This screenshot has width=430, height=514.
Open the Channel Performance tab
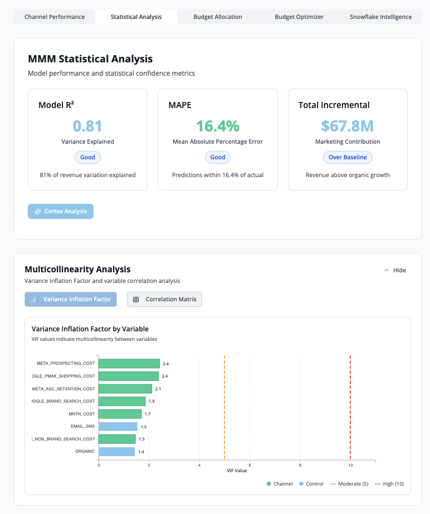[55, 17]
